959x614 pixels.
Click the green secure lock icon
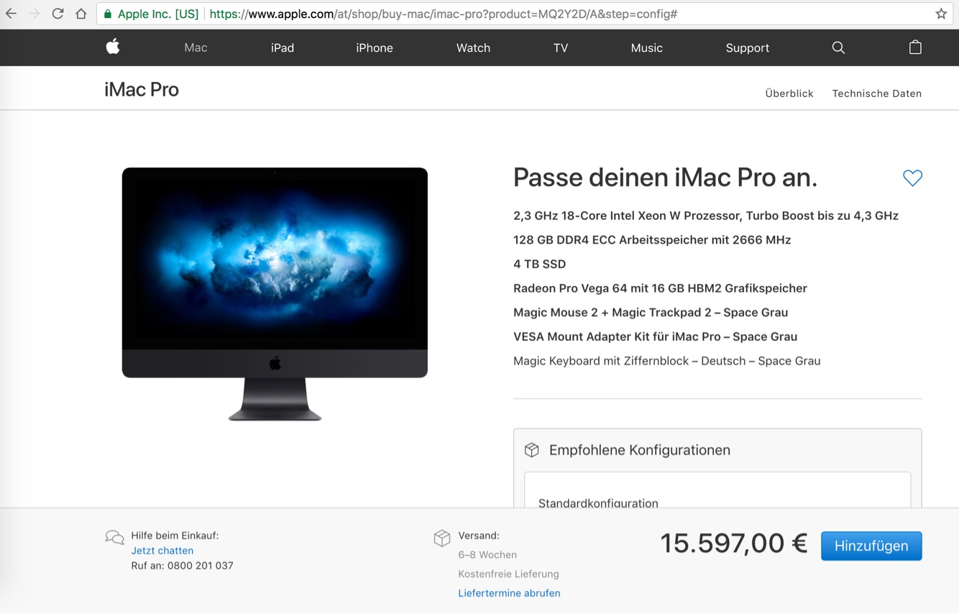(108, 14)
